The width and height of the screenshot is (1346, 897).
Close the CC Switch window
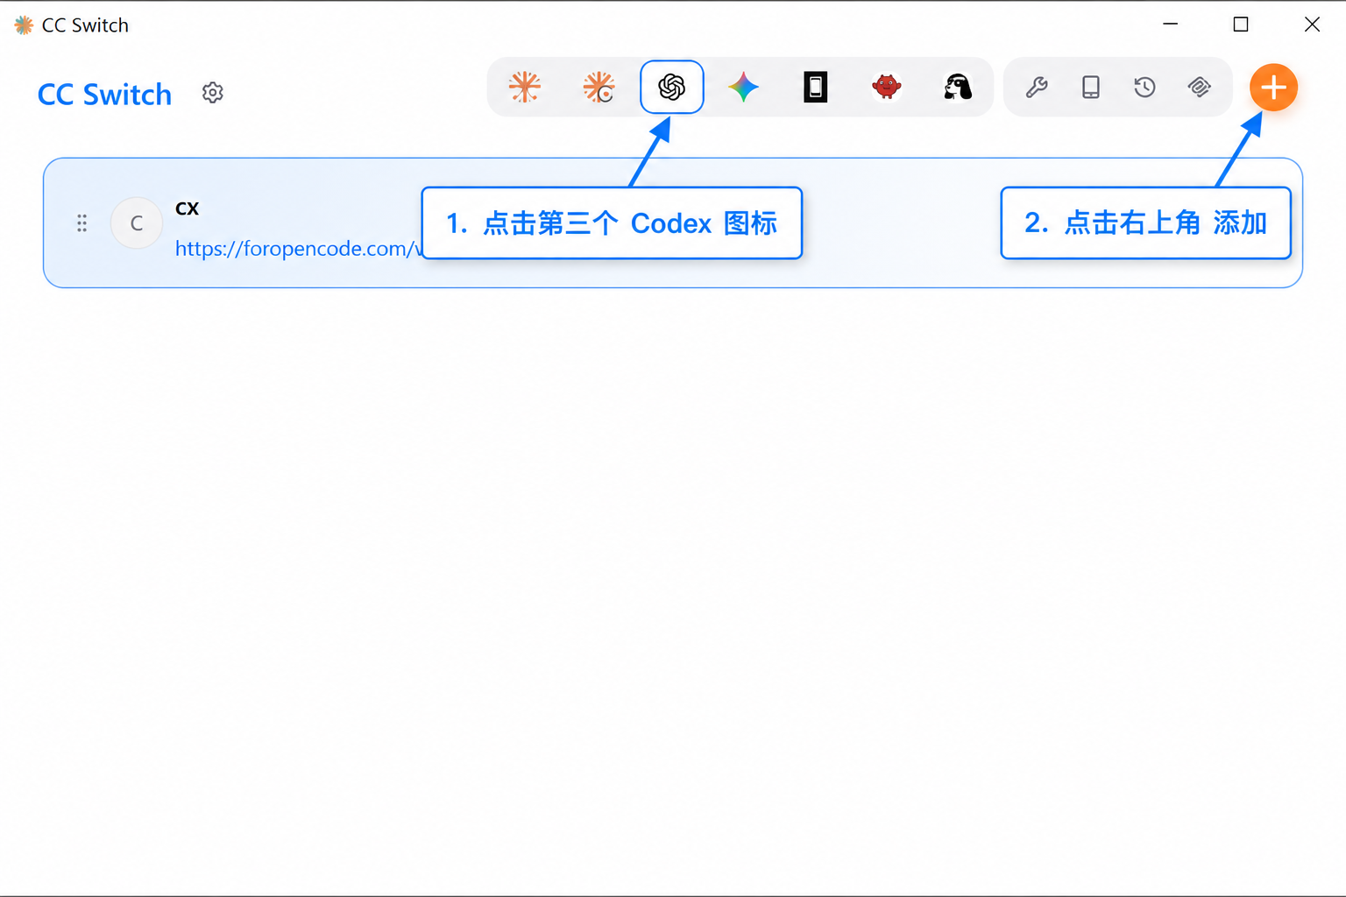click(x=1312, y=25)
